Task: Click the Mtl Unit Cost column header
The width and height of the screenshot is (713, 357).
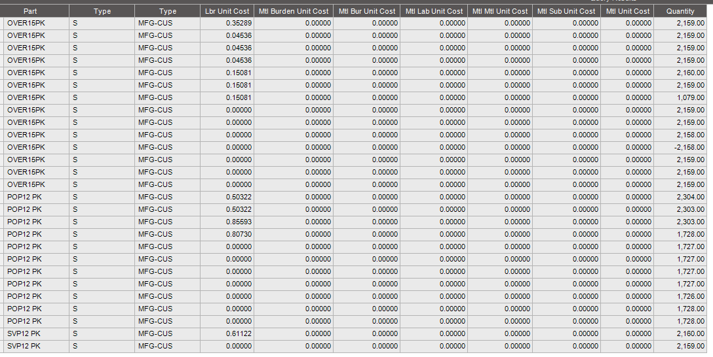Action: coord(627,11)
